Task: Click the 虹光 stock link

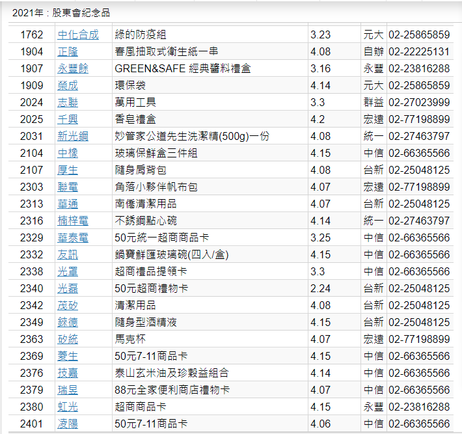Action: [x=67, y=407]
